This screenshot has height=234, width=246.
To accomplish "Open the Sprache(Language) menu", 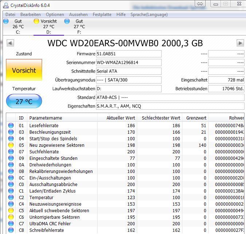I will click(x=149, y=15).
